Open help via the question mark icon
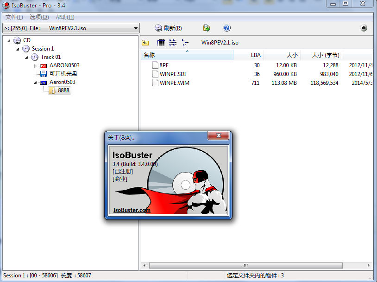 [x=227, y=28]
